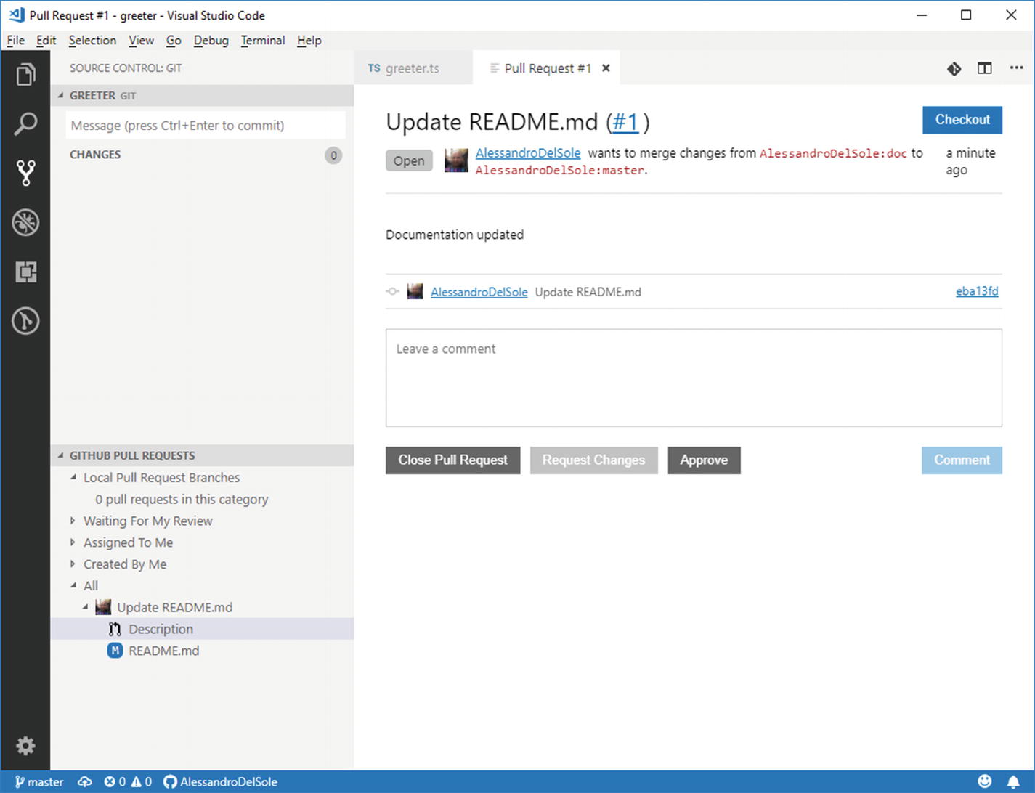Click the VS Code logo in title bar
Viewport: 1035px width, 793px height.
(16, 15)
